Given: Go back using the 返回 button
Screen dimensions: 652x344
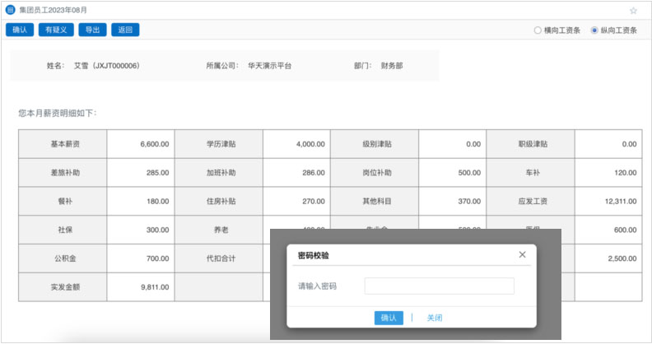Looking at the screenshot, I should (x=125, y=30).
